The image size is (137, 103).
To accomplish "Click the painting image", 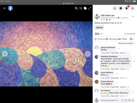I will (46, 54).
